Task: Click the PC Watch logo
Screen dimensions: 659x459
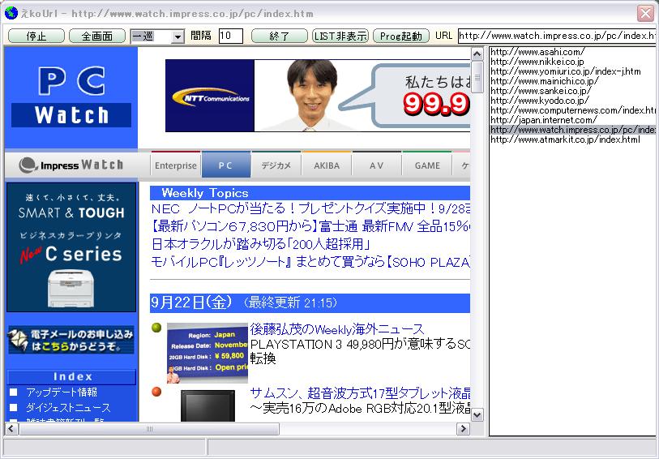Action: click(x=71, y=97)
